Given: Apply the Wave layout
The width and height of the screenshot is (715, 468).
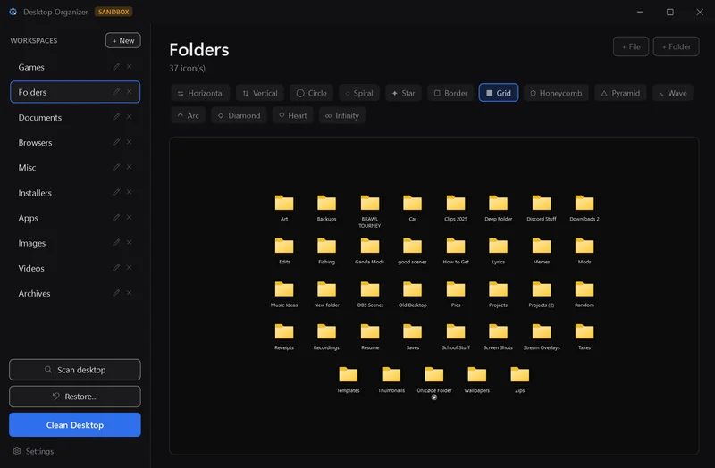Looking at the screenshot, I should coord(673,93).
